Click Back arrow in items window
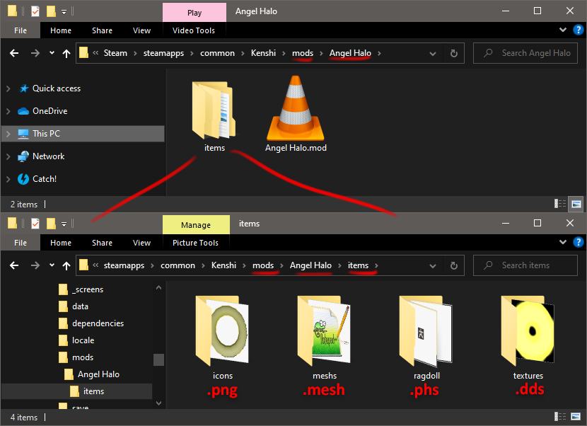 14,265
